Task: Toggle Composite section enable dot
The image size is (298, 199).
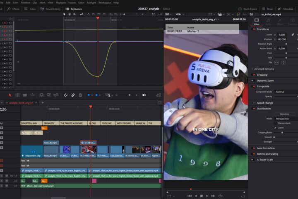Action: point(254,86)
